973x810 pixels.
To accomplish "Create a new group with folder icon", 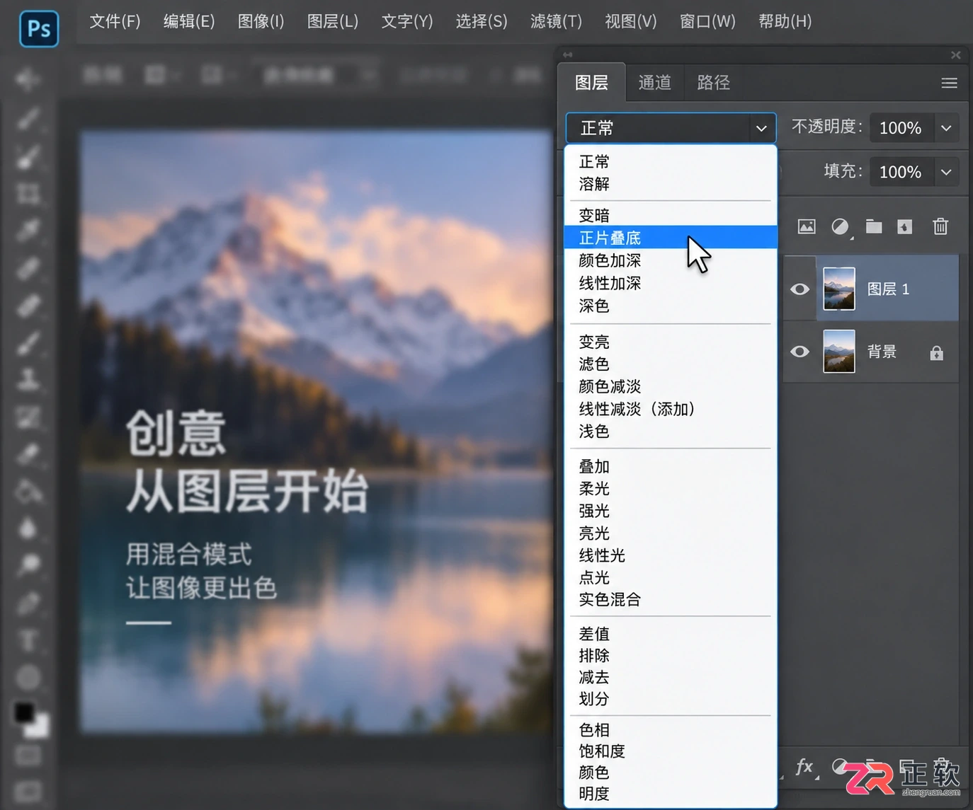I will click(x=874, y=226).
